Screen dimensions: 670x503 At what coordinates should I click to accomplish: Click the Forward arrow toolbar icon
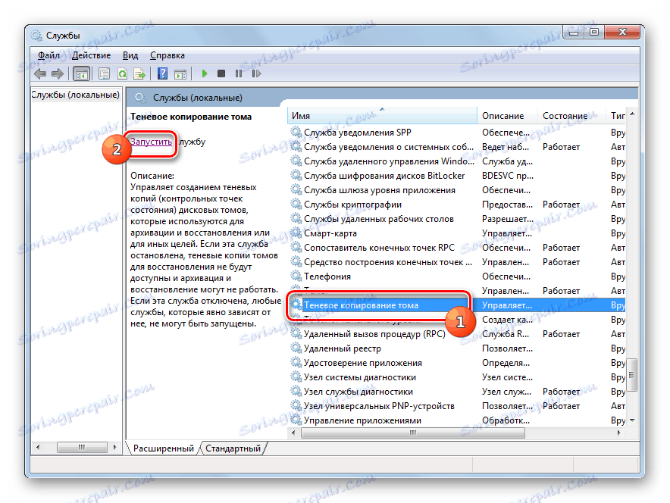click(x=58, y=74)
